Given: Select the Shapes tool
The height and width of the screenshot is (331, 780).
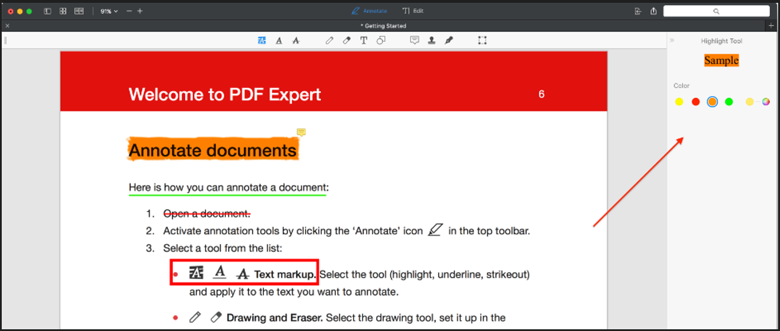Looking at the screenshot, I should [381, 41].
